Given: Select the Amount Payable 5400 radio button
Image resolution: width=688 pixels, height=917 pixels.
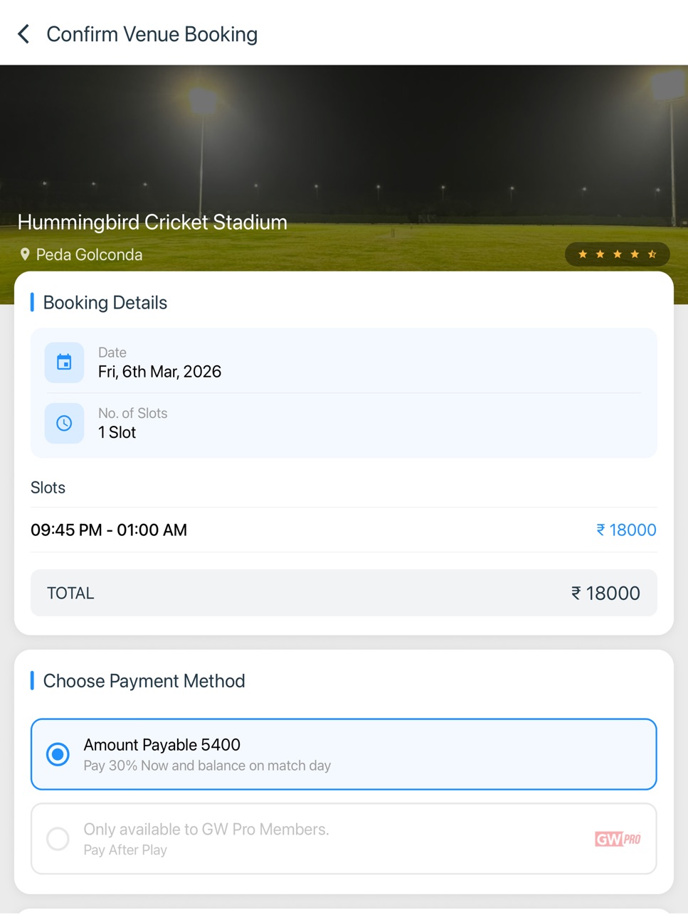Looking at the screenshot, I should 58,754.
